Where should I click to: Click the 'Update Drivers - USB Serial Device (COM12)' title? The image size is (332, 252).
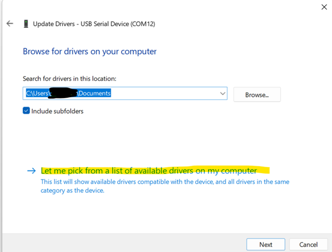coord(94,24)
